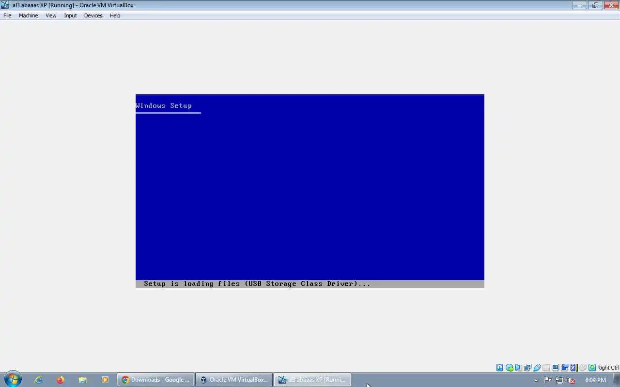
Task: Click the display settings status icon
Action: [555, 368]
